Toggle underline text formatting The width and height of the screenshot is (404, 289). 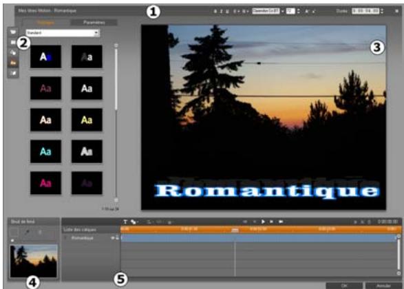coord(227,11)
